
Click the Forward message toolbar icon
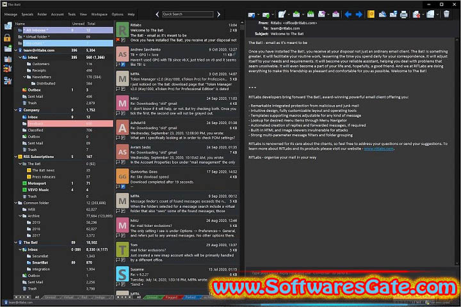[321, 14]
